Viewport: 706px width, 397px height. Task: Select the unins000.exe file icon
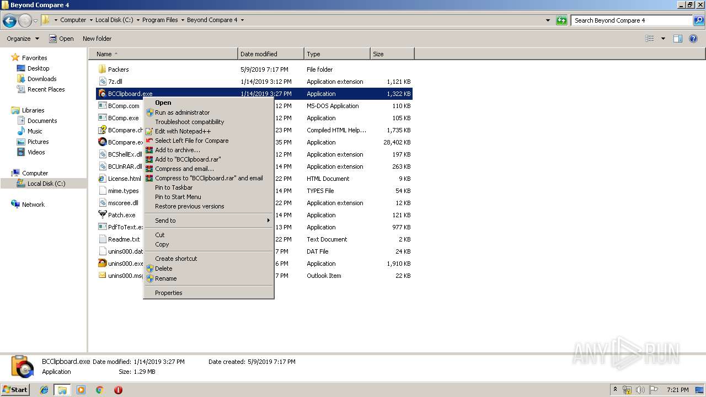pos(102,264)
